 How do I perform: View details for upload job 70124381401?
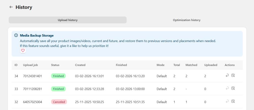click(233, 76)
